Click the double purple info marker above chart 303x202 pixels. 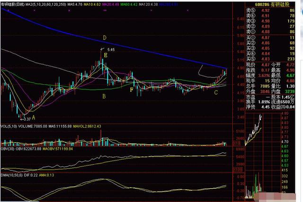click(x=105, y=10)
